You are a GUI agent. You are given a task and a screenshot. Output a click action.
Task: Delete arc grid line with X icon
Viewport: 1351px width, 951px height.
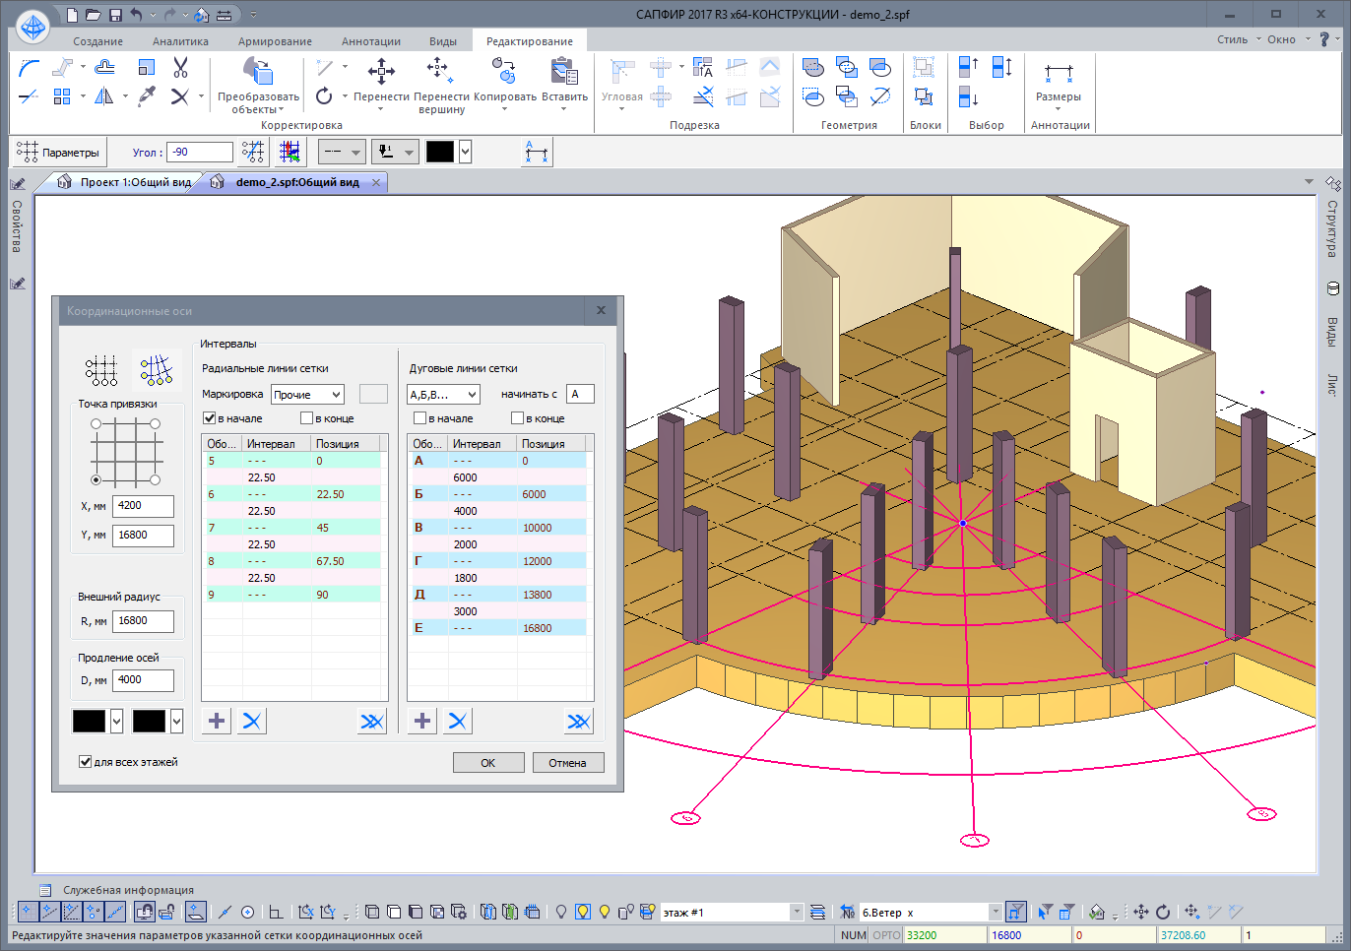tap(457, 721)
